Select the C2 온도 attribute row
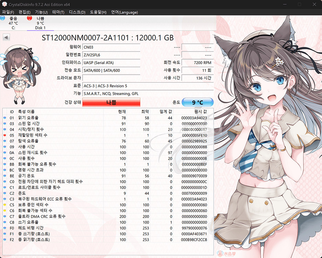Viewport: 322px width, 258px height. coord(103,193)
